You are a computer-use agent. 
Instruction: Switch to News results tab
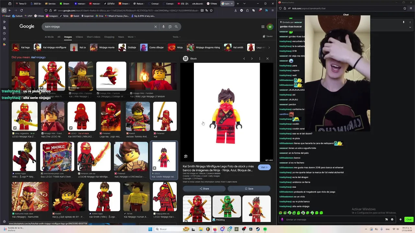coord(121,37)
